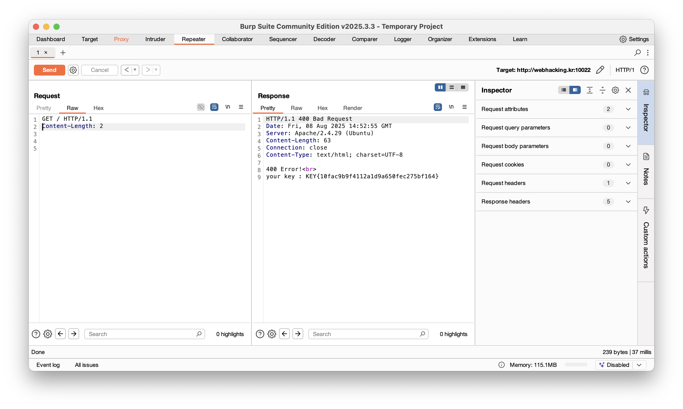Toggle request line wrapping icon
This screenshot has height=409, width=683.
pyautogui.click(x=214, y=107)
